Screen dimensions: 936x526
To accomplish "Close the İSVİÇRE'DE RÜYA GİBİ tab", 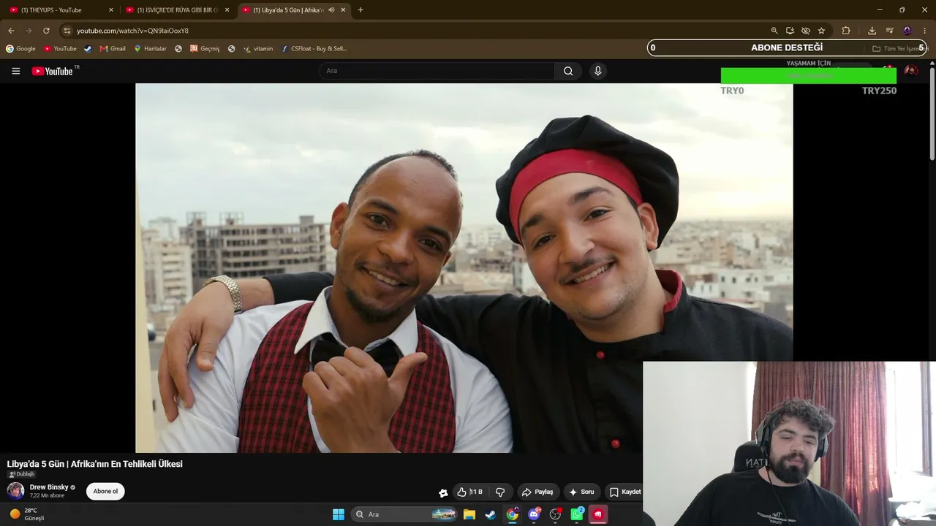I will (227, 10).
